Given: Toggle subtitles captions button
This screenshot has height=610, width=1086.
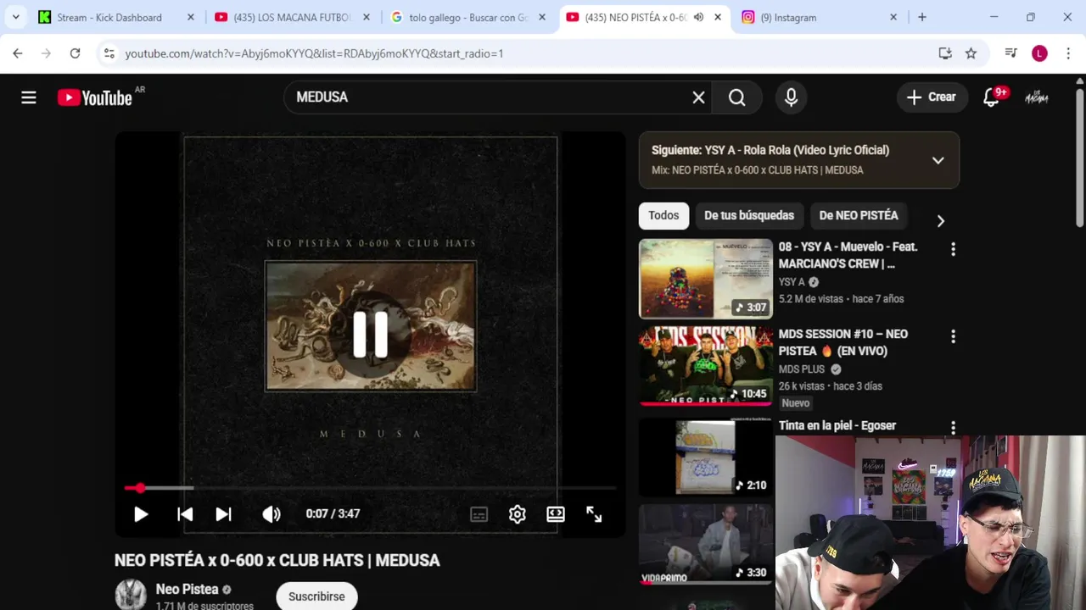Looking at the screenshot, I should point(479,514).
